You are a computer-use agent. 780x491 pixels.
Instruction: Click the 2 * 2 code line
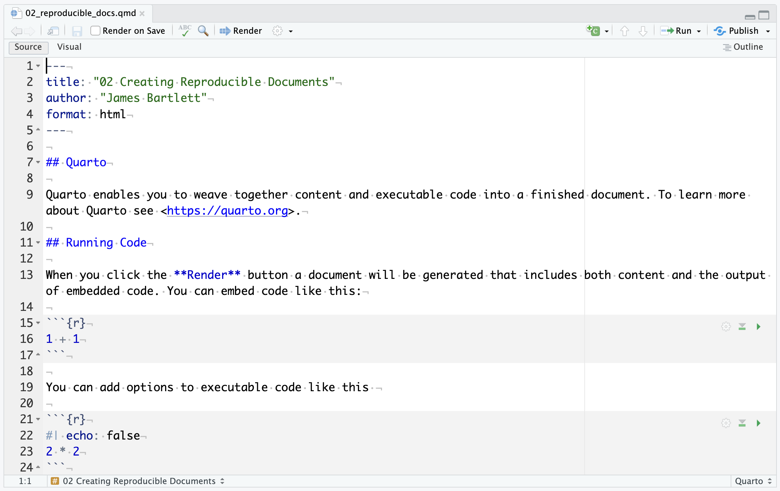coord(63,451)
